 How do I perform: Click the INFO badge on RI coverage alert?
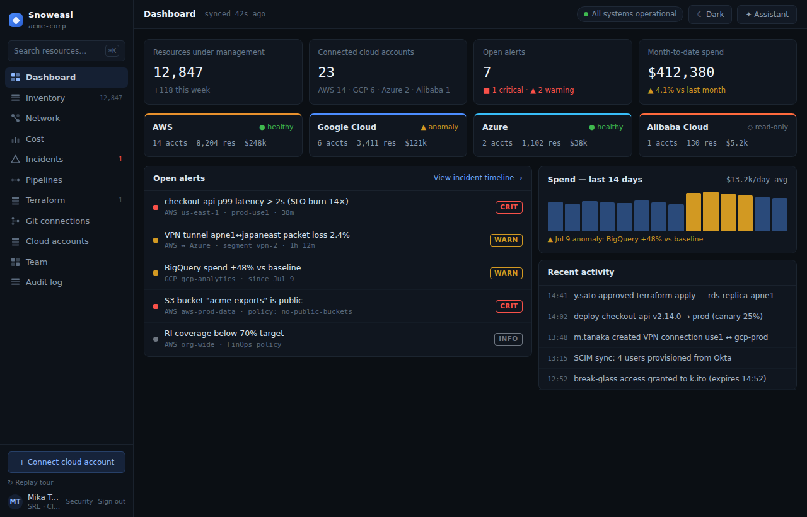point(508,339)
